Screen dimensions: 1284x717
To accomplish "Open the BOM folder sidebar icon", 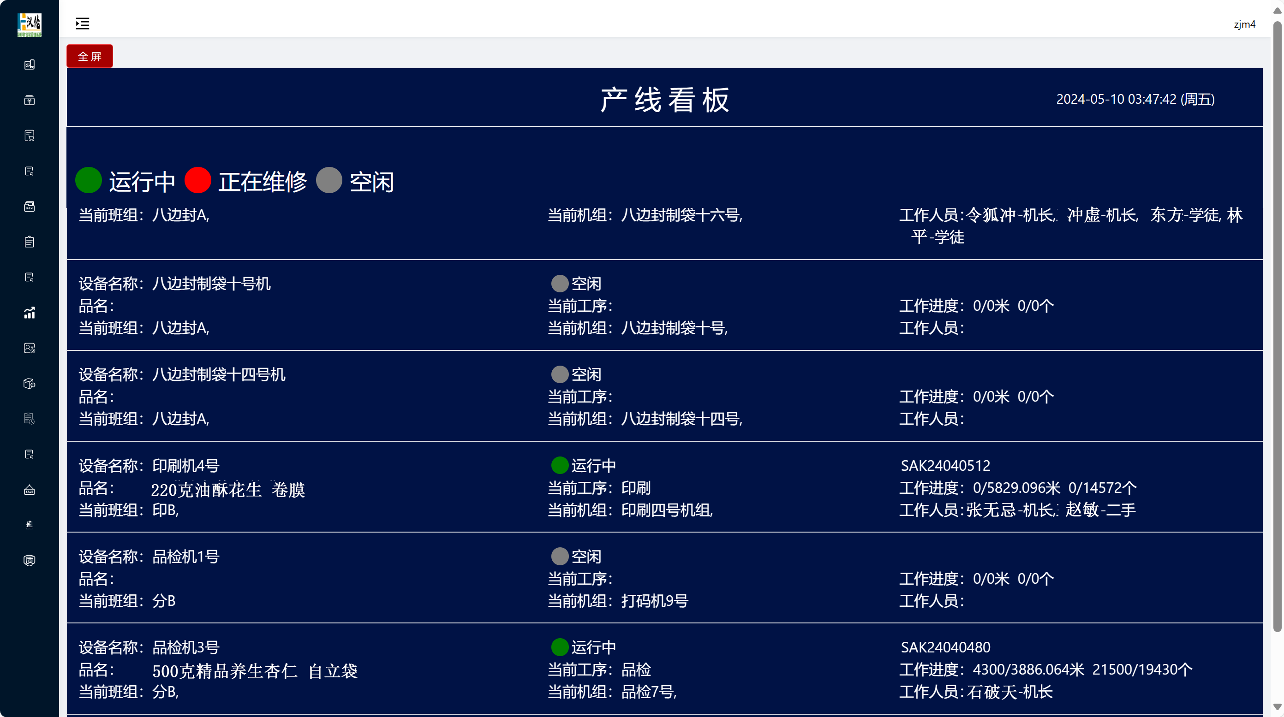I will pyautogui.click(x=30, y=206).
